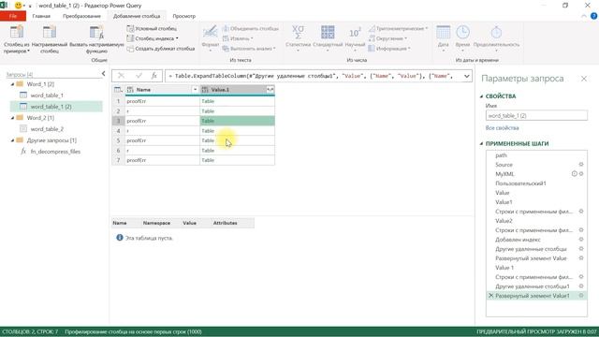Image resolution: width=599 pixels, height=337 pixels.
Task: Send feedback via the smiley icon
Action: coord(18,6)
